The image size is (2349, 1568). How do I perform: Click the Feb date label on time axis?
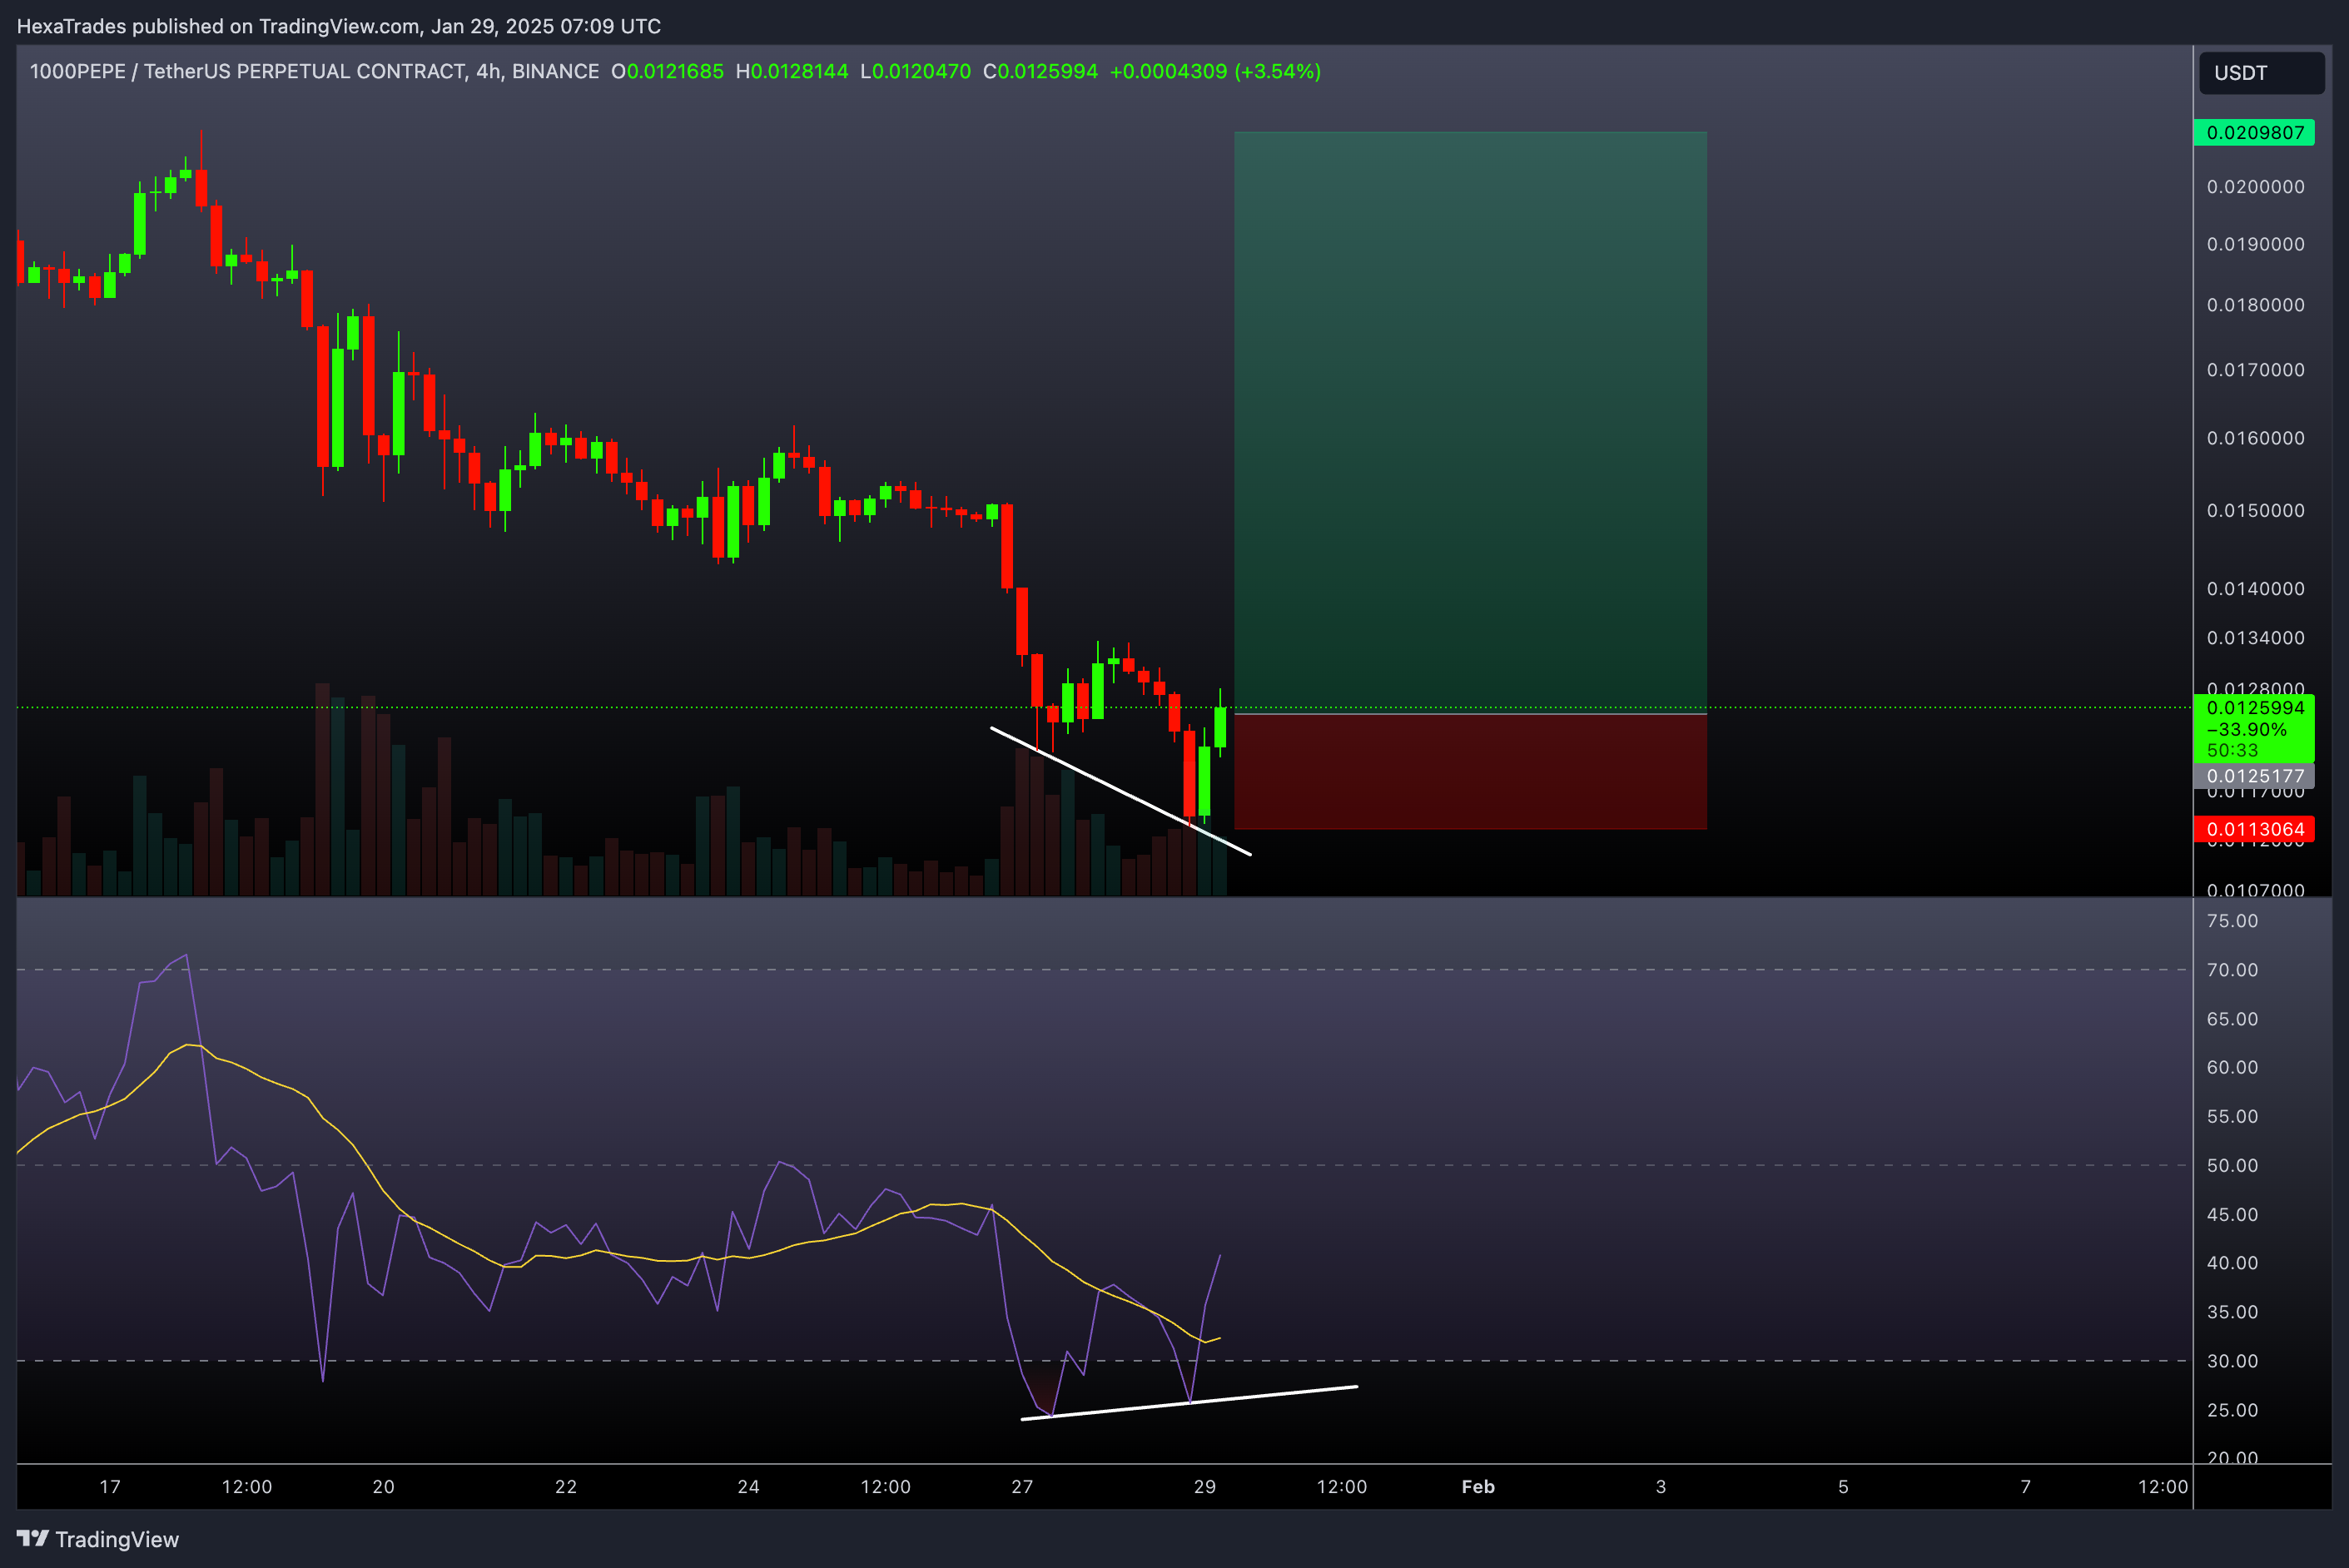pos(1478,1487)
